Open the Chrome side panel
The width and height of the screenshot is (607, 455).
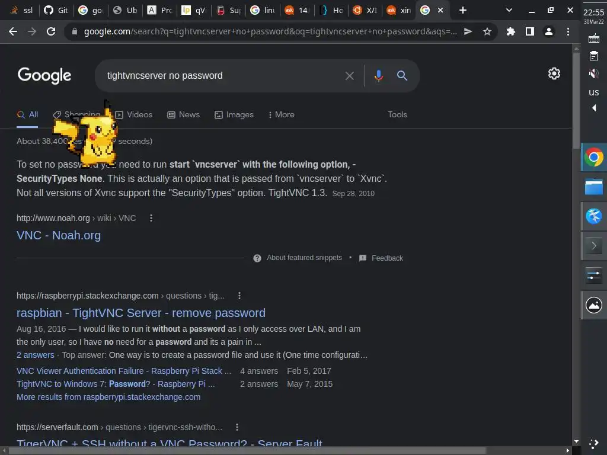(x=529, y=31)
